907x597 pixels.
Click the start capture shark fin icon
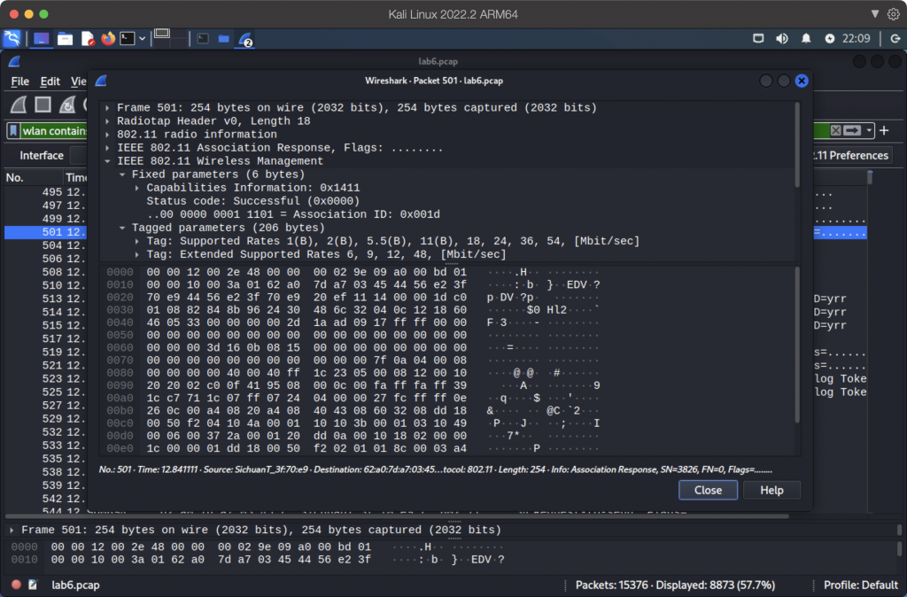click(19, 105)
